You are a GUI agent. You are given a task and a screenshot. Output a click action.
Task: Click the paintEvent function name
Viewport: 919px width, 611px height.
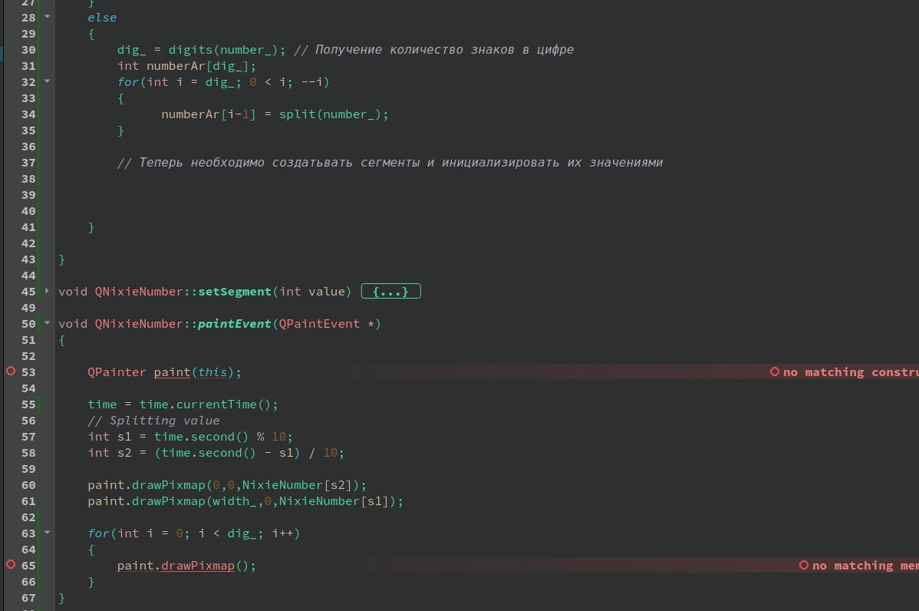coord(235,324)
